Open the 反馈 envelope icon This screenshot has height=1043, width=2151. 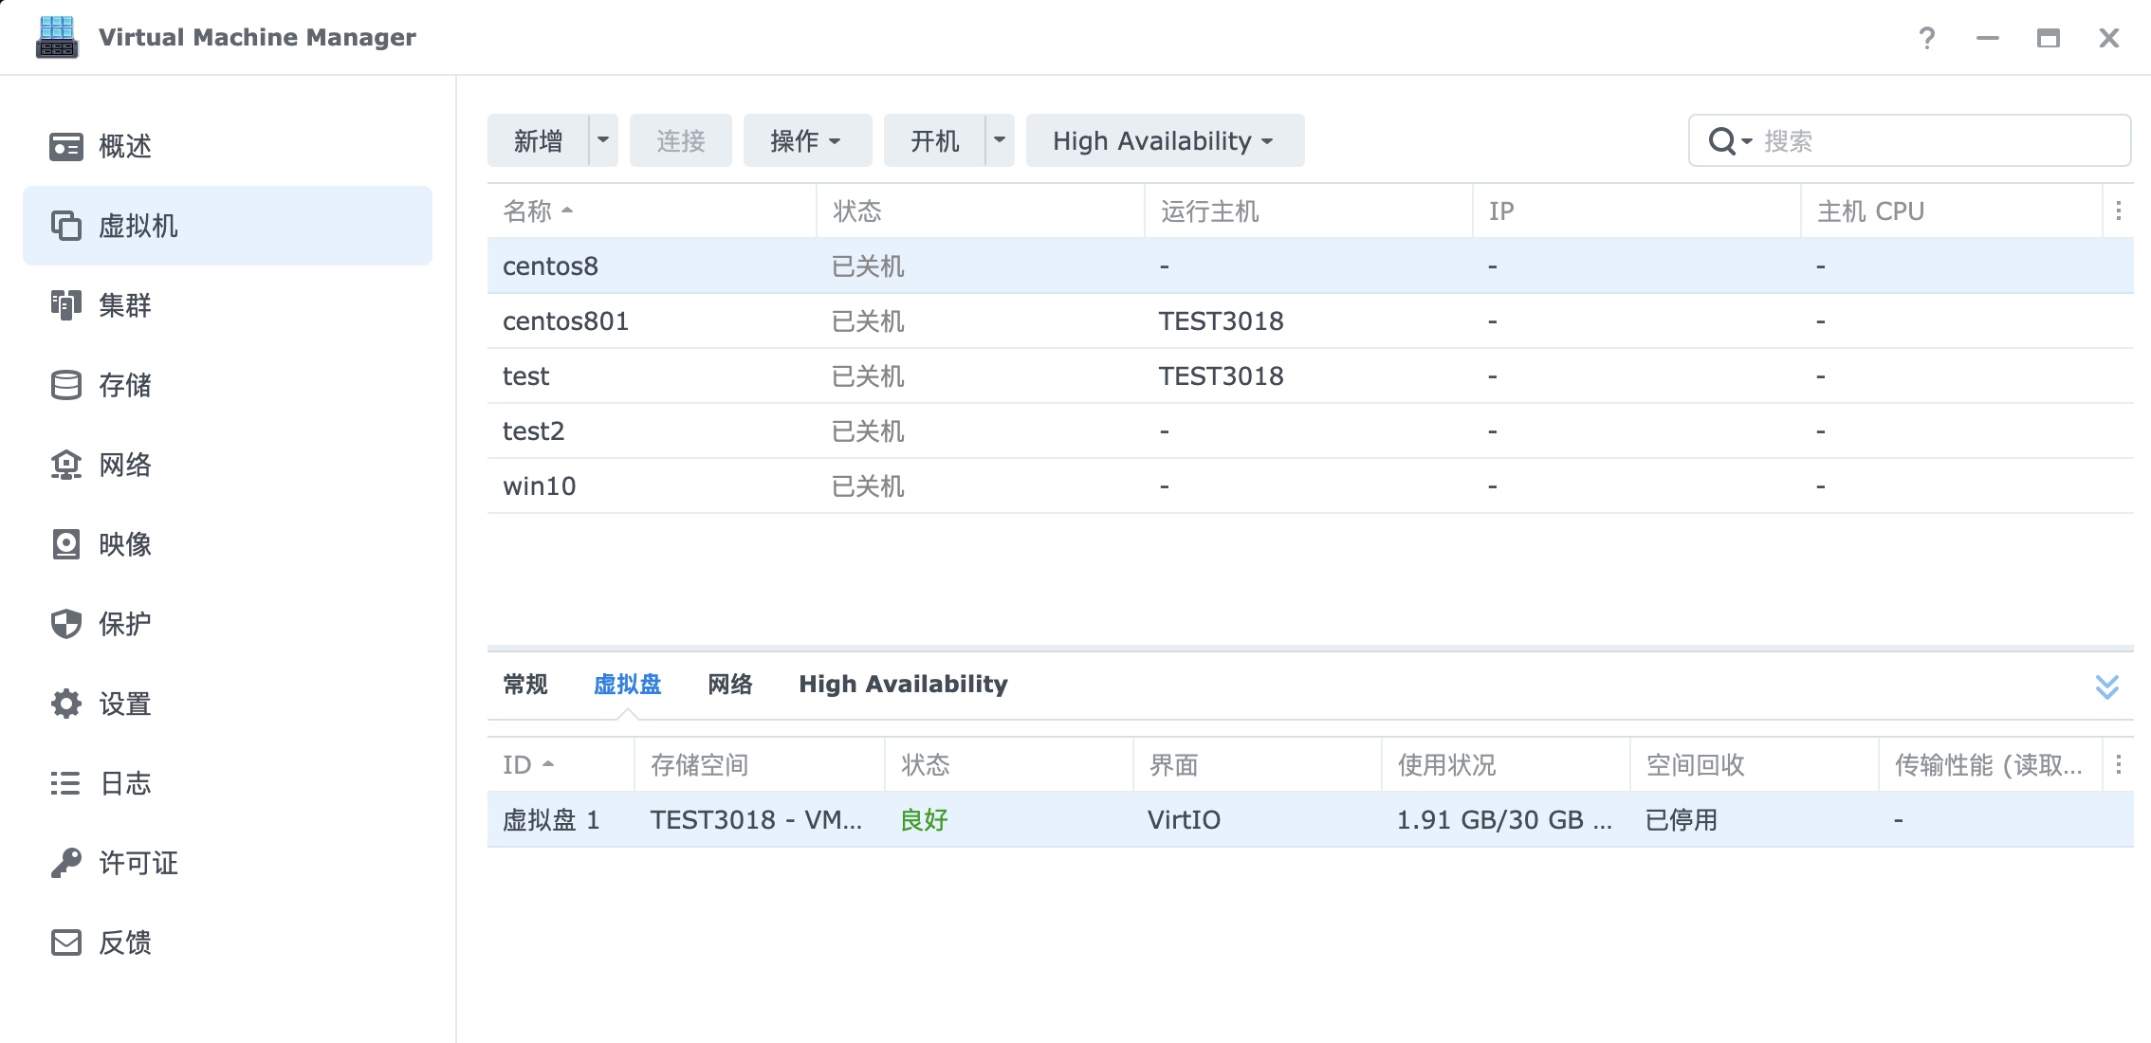pos(66,942)
